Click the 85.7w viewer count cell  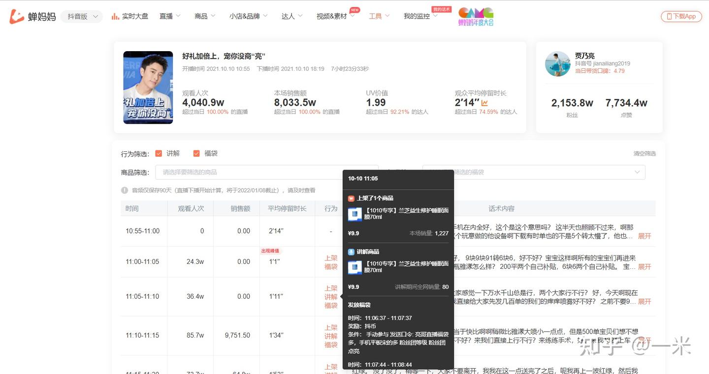point(195,335)
